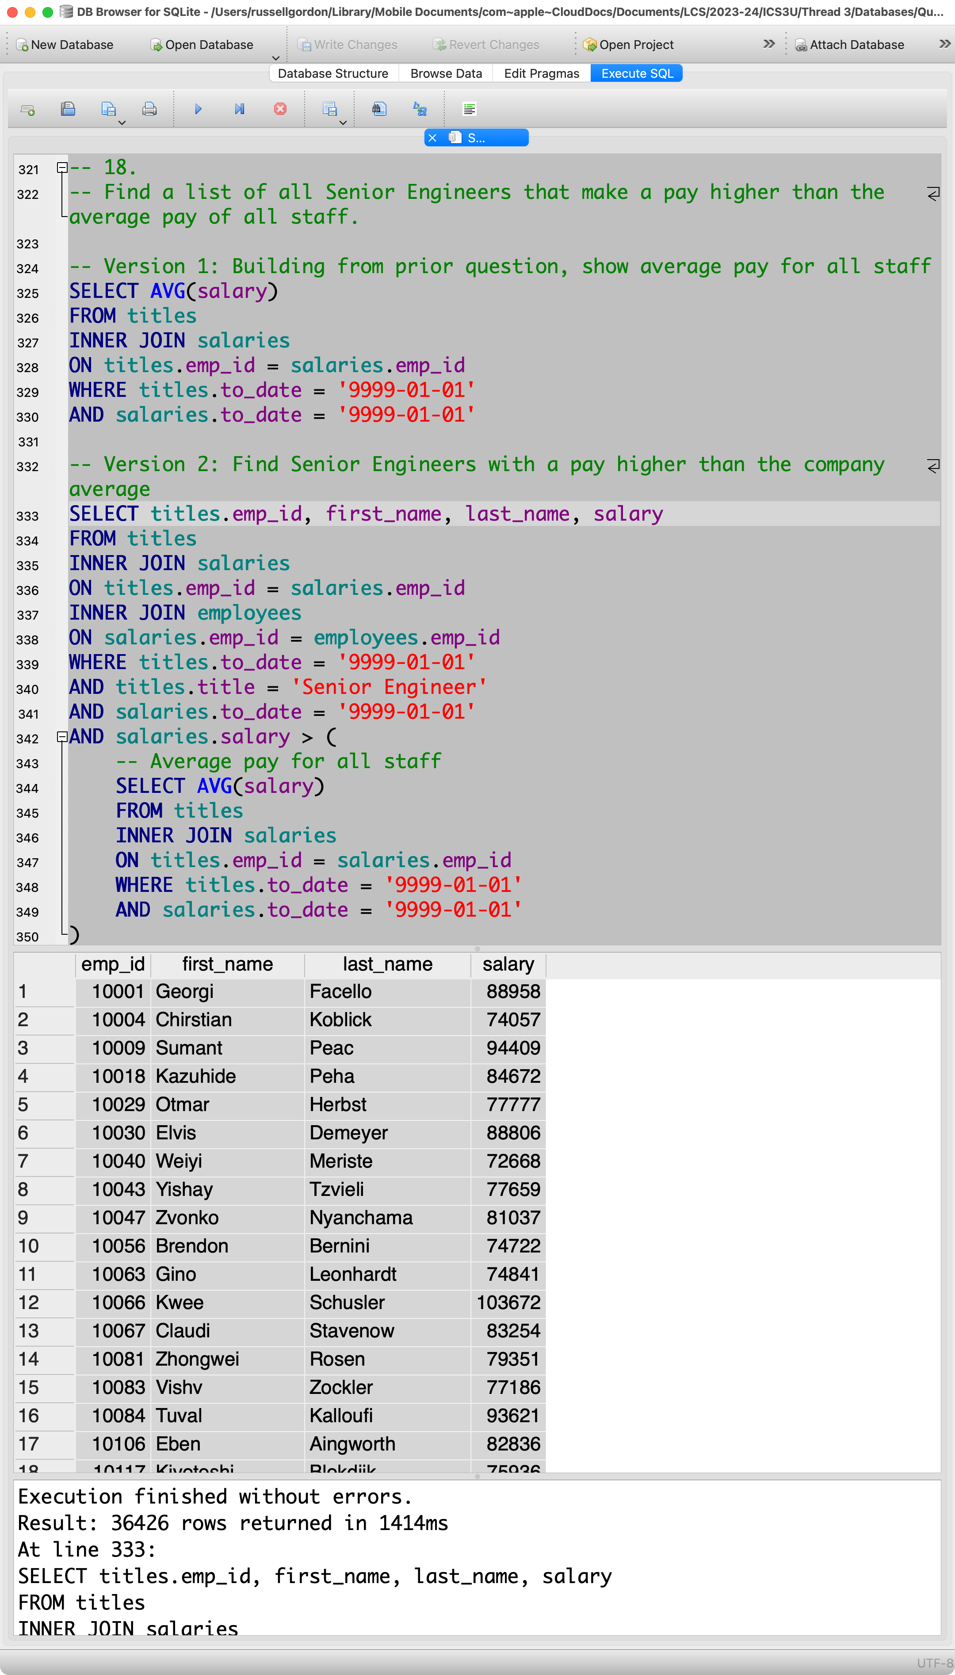The image size is (955, 1675).
Task: Open a new SQL editor tab
Action: point(27,110)
